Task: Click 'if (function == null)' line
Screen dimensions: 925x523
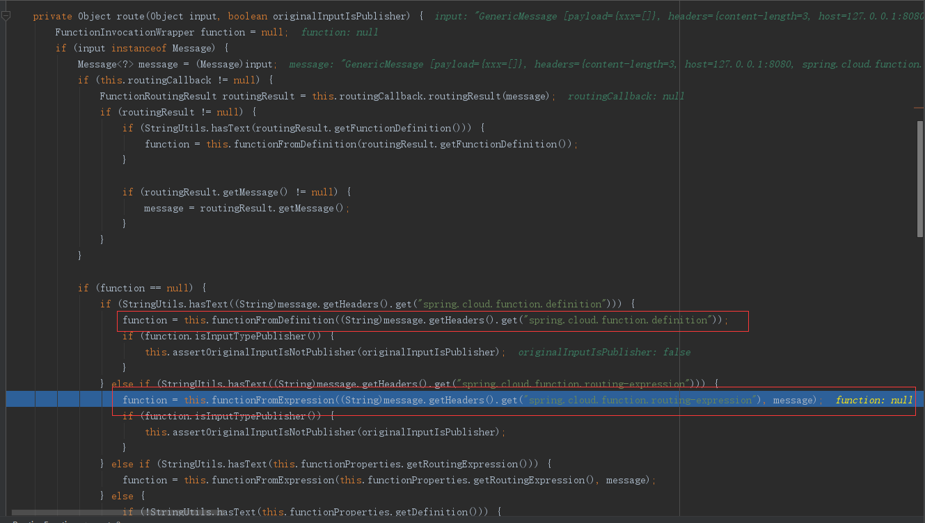Action: pos(142,288)
